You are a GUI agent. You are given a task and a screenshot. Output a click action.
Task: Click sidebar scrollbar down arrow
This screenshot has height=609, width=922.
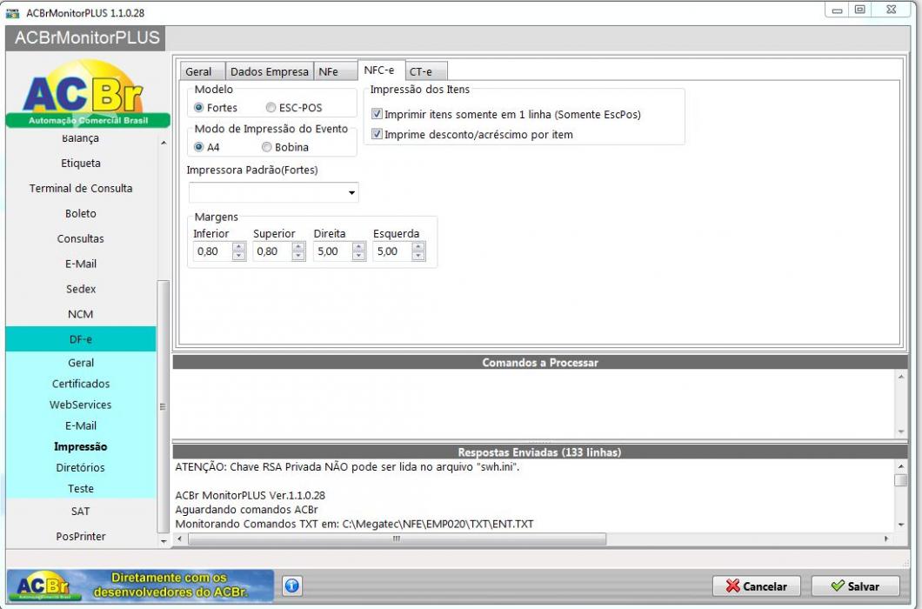coord(164,541)
